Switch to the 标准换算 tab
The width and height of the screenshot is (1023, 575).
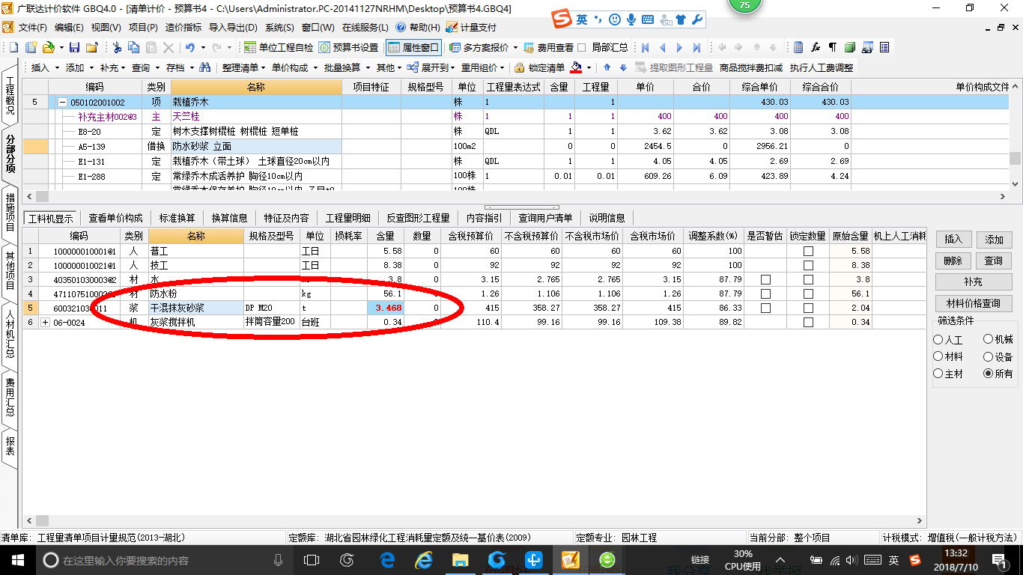177,218
